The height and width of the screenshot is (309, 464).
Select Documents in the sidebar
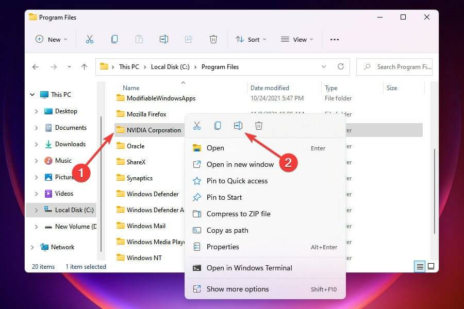tap(70, 128)
